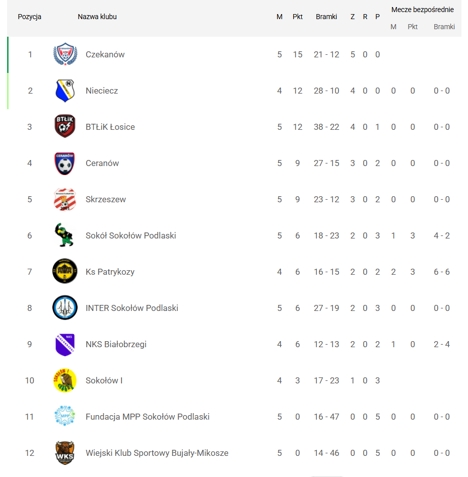
Task: Click the Czekanów club crest icon
Action: point(65,54)
